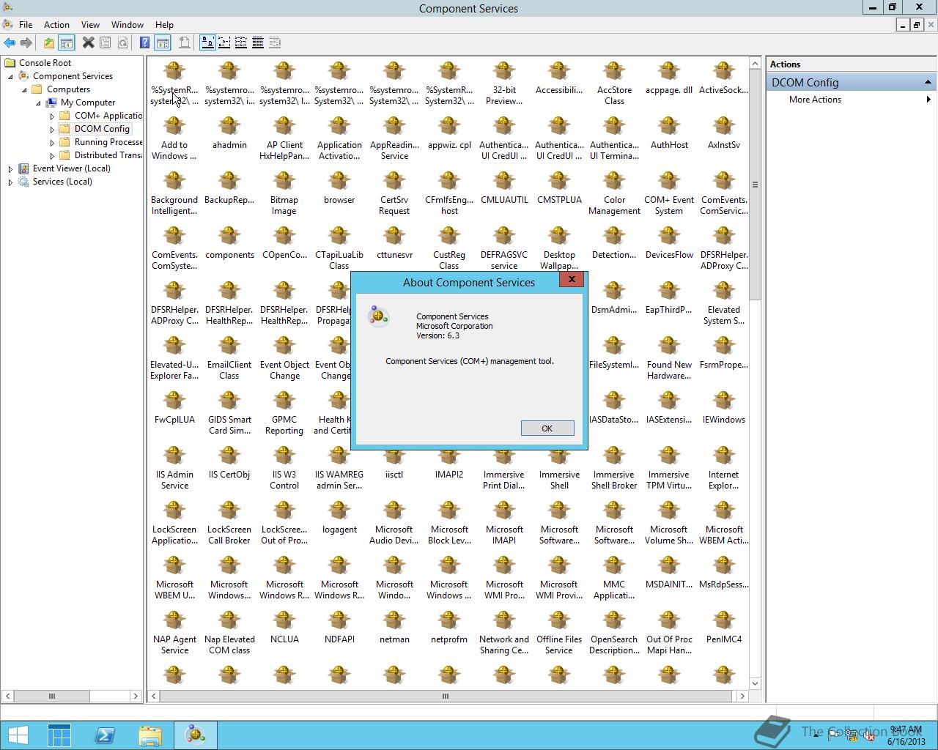Open File Explorer from the taskbar
This screenshot has height=750, width=938.
click(150, 735)
